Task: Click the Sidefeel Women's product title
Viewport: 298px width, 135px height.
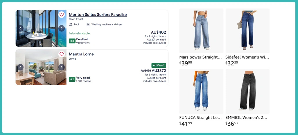Action: point(247,57)
